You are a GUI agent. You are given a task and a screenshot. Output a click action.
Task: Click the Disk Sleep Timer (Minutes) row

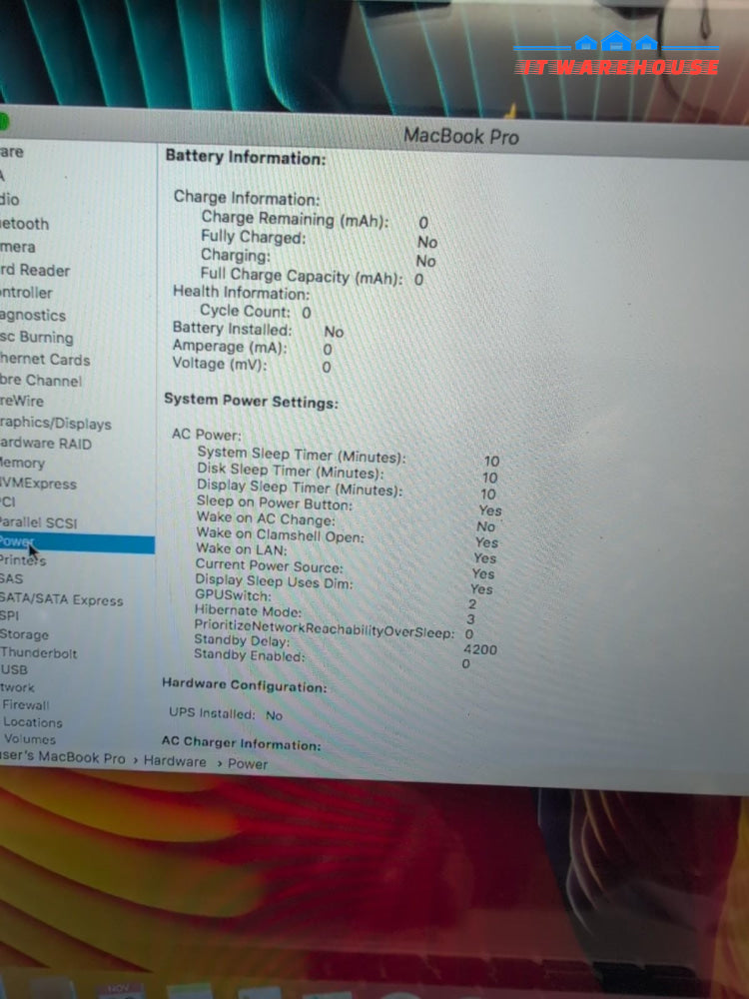coord(348,473)
